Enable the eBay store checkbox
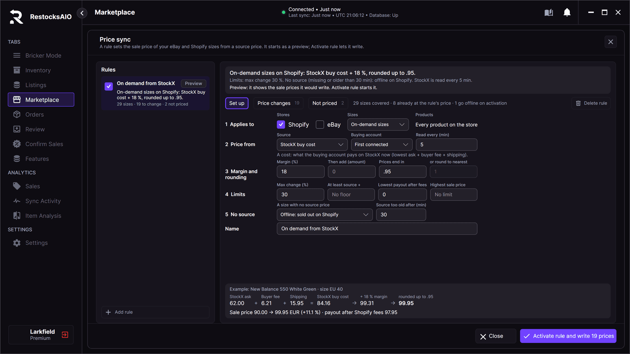This screenshot has height=354, width=630. [320, 125]
